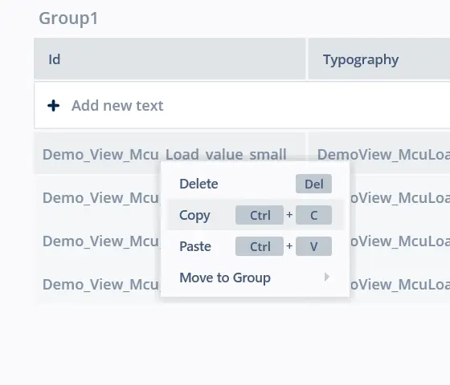
Task: Click the Typography cell of the first row
Action: [x=378, y=153]
